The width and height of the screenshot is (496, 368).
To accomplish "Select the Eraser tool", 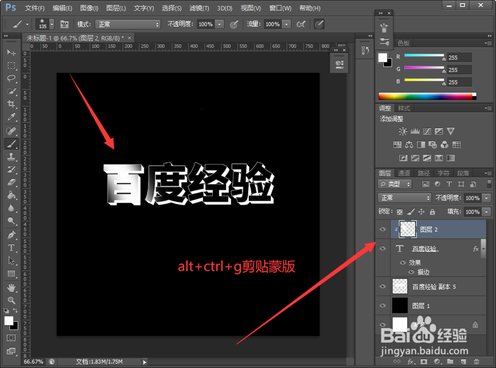I will pyautogui.click(x=11, y=182).
